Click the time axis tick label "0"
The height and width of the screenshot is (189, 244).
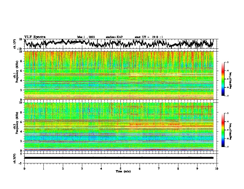coord(24,169)
